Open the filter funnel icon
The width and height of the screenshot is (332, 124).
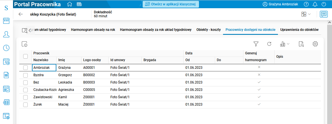click(x=256, y=44)
